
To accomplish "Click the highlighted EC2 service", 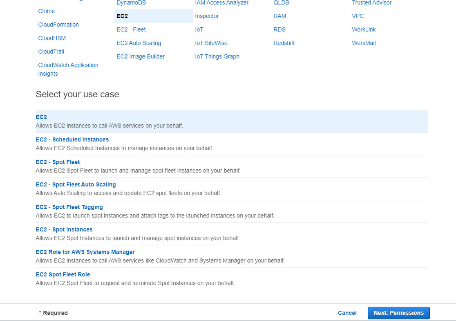I will click(154, 16).
